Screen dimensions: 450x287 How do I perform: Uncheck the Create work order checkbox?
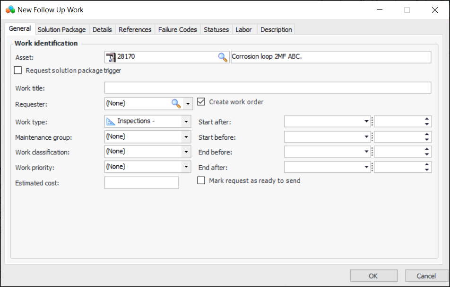[201, 102]
